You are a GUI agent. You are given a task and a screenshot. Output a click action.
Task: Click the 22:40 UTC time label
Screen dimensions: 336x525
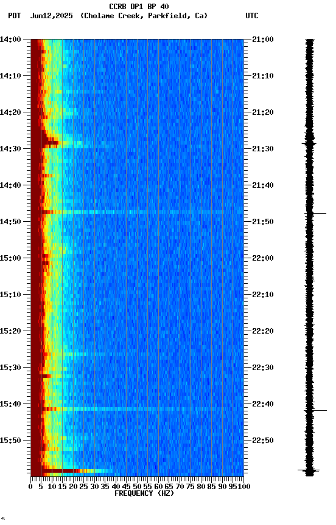(x=262, y=404)
